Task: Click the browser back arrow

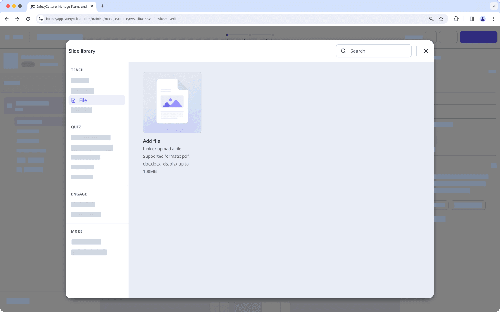Action: pyautogui.click(x=7, y=18)
